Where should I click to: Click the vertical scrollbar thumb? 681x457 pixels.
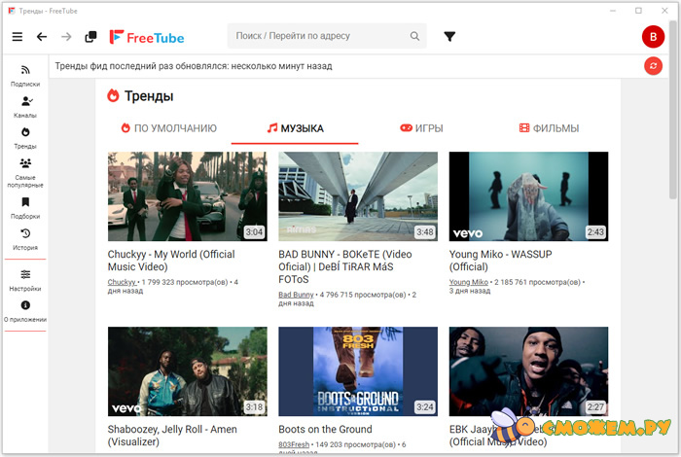click(x=673, y=109)
